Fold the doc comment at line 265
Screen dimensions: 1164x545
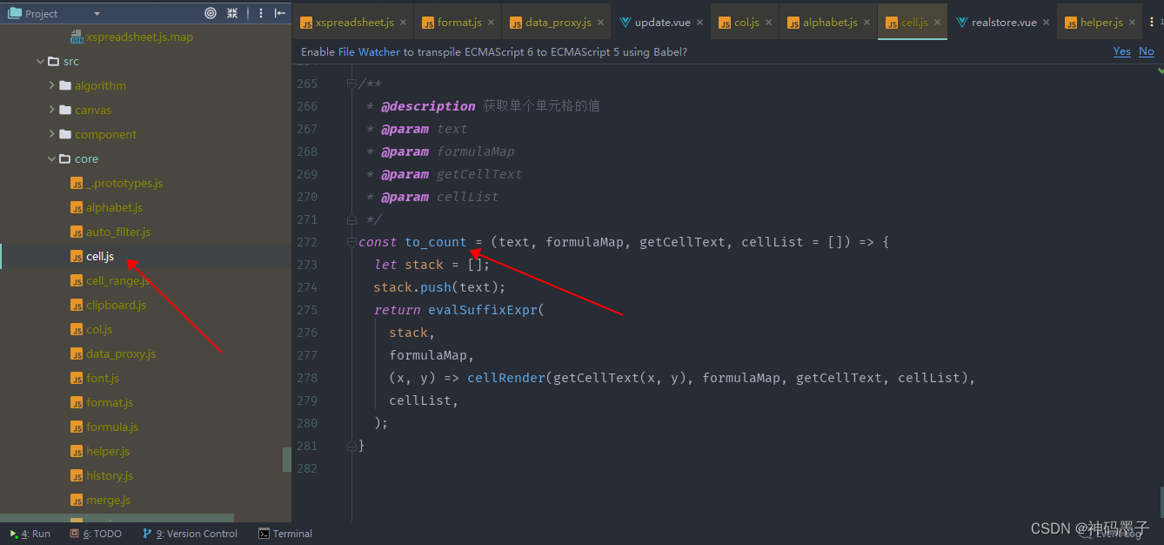pyautogui.click(x=351, y=84)
